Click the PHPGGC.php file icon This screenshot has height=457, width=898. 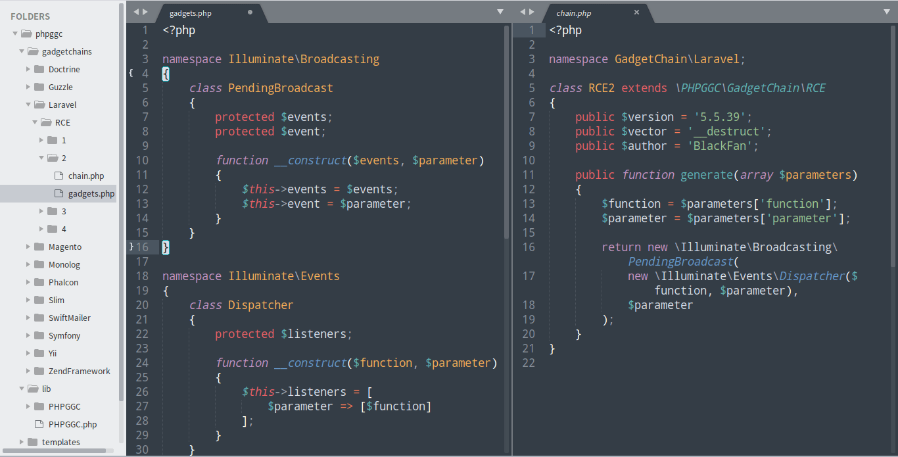coord(39,424)
